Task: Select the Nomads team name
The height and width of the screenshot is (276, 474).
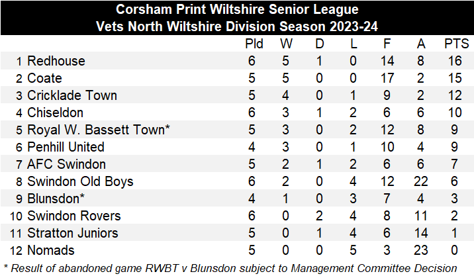Action: pos(51,250)
